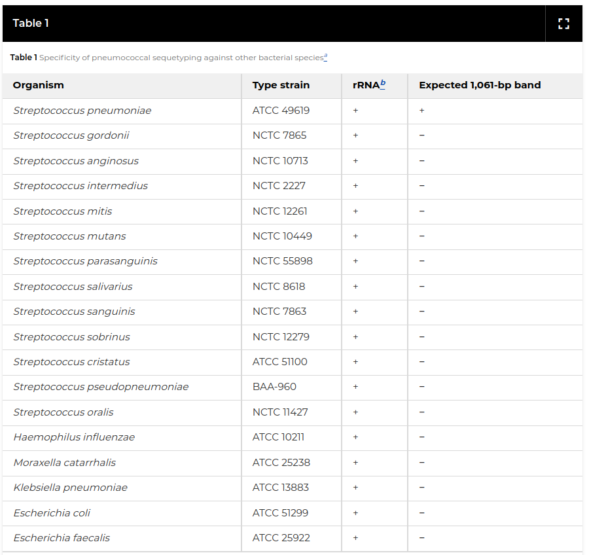
Task: Select Haemophilus influenzae in the table
Action: [74, 437]
